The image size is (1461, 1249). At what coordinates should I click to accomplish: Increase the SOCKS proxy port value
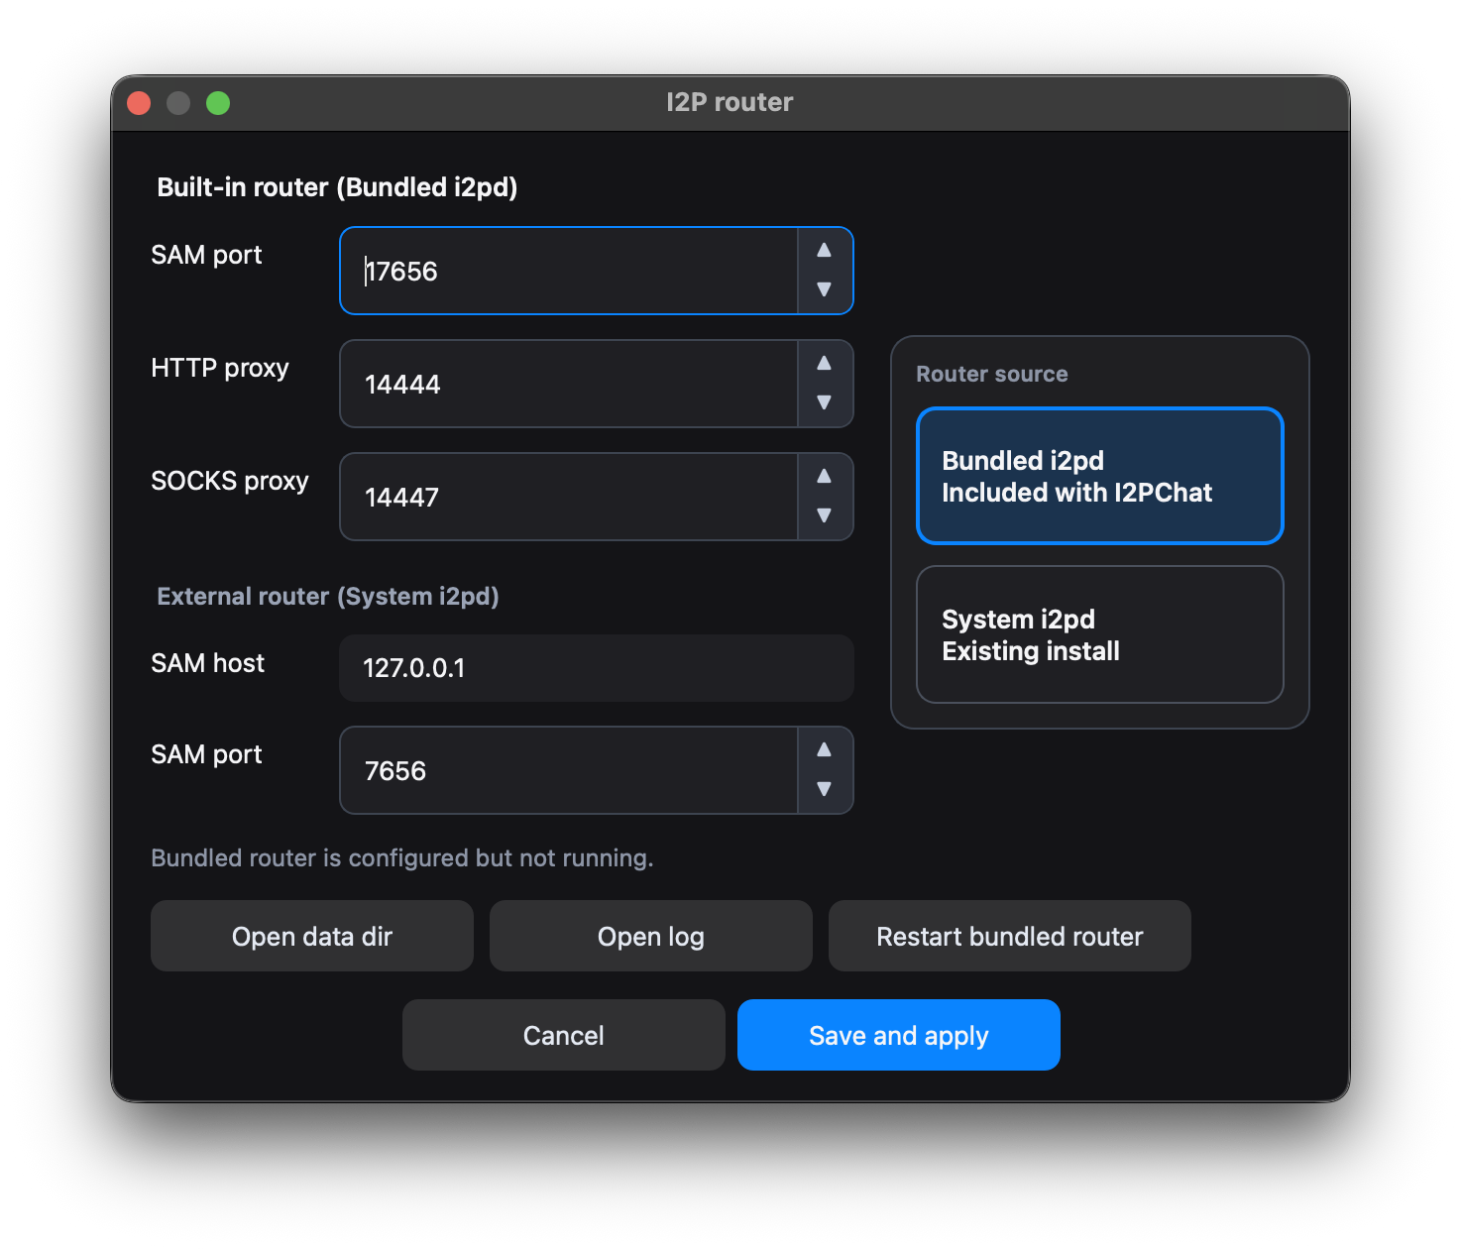(824, 477)
